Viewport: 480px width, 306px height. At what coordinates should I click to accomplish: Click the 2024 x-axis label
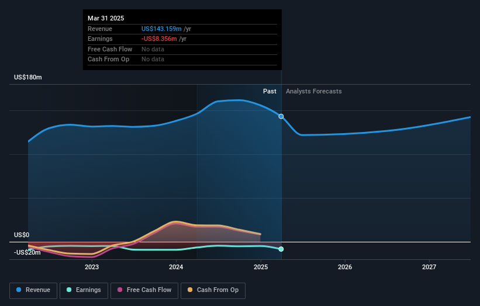pos(176,267)
